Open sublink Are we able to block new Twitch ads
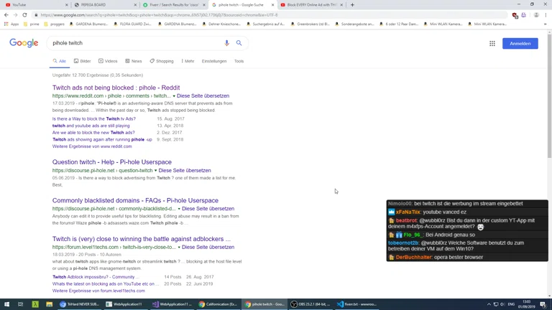This screenshot has width=552, height=310. 93,133
